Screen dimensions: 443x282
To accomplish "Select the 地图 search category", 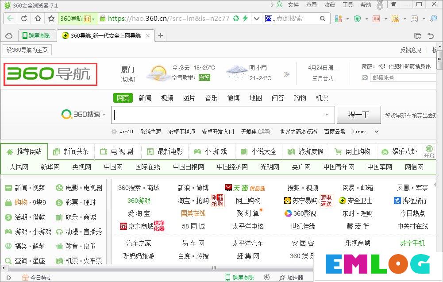I will coord(256,98).
